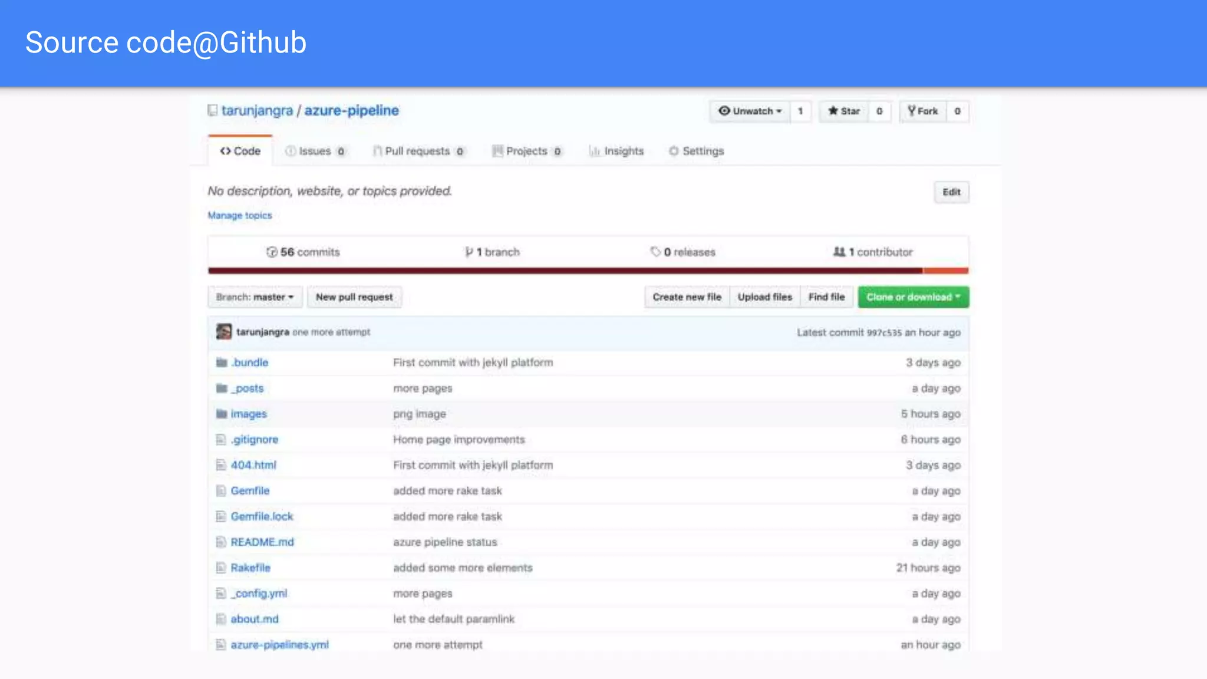
Task: Star the repository
Action: tap(843, 111)
